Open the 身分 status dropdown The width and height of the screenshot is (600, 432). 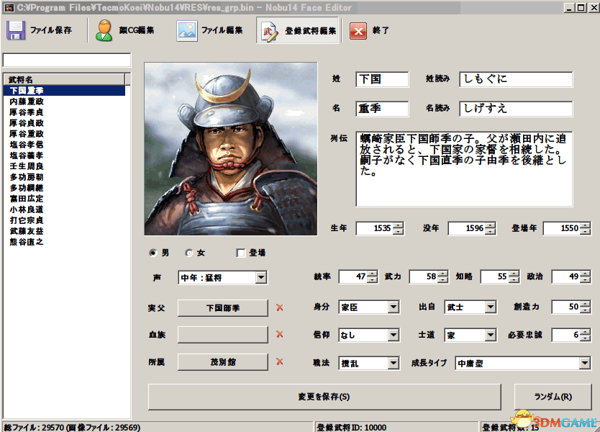[393, 307]
